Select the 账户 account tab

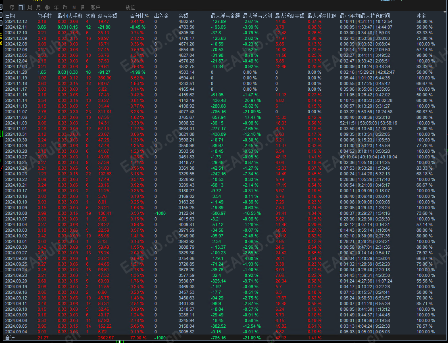[95, 7]
